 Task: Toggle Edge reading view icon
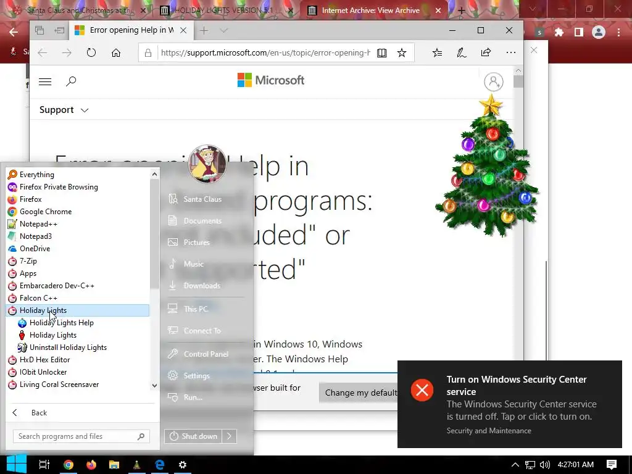coord(381,53)
